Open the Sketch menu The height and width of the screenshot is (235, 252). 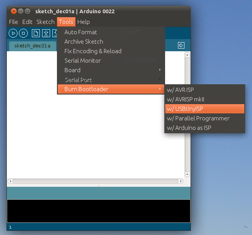tap(46, 22)
